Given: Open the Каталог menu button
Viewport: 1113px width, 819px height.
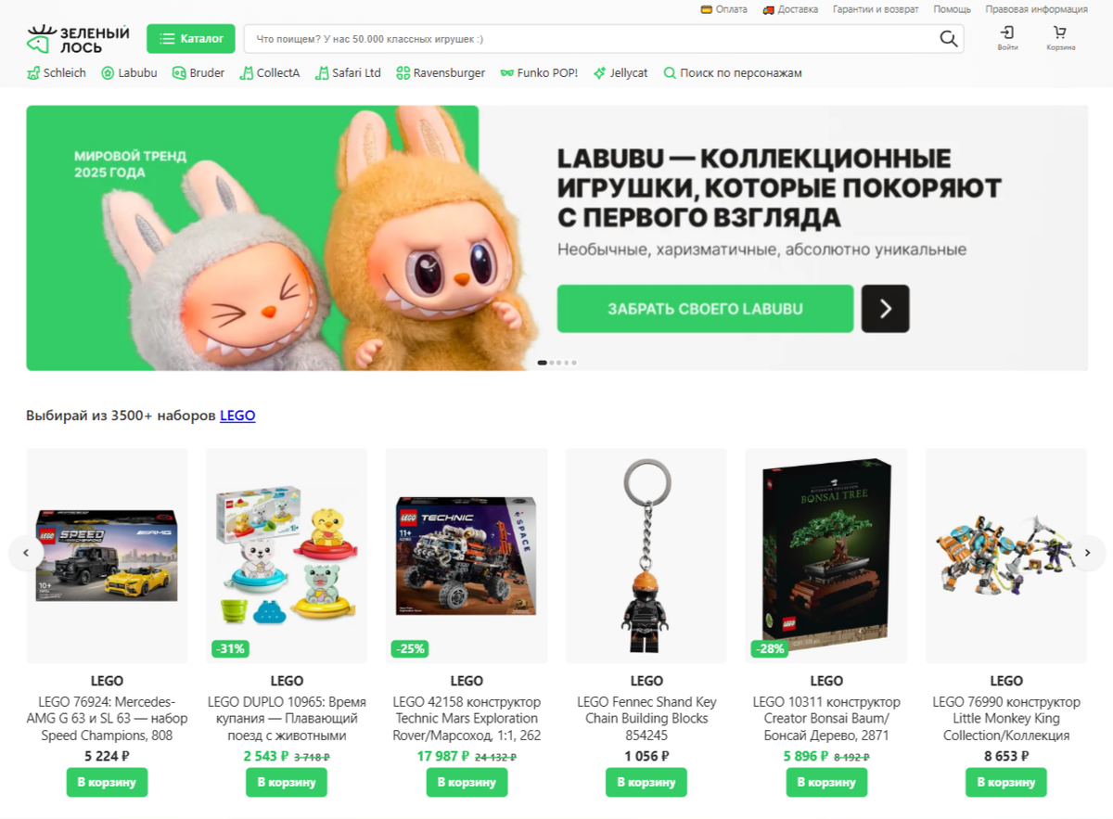Looking at the screenshot, I should point(191,39).
